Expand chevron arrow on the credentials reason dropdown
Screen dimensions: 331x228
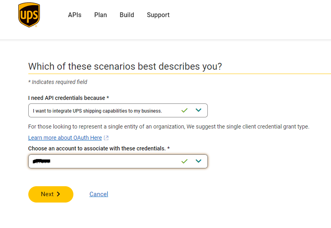199,110
